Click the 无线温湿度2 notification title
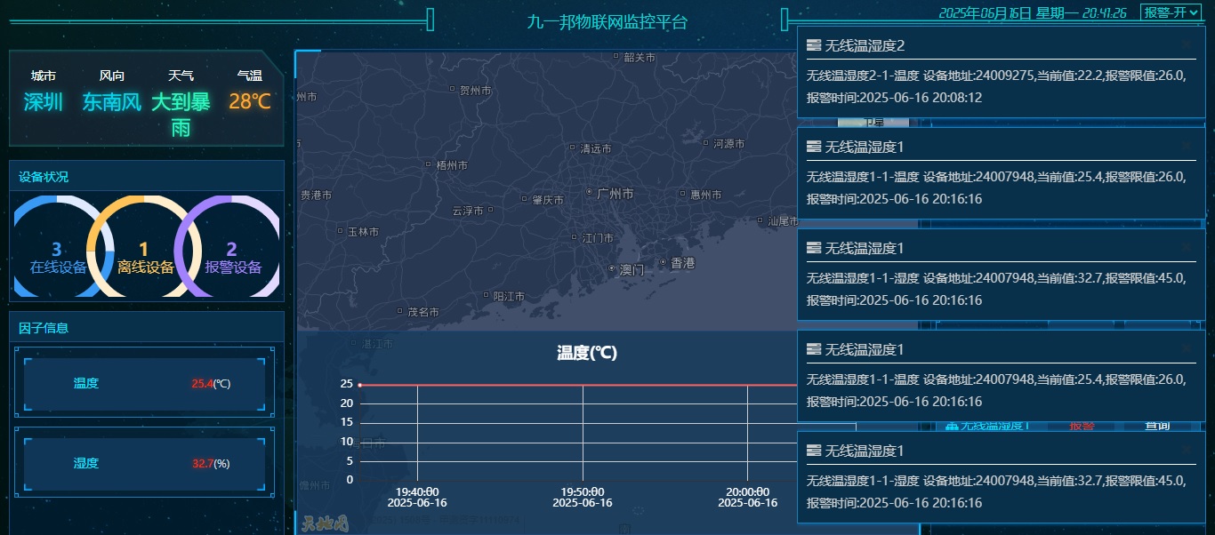The width and height of the screenshot is (1215, 535). pyautogui.click(x=865, y=45)
